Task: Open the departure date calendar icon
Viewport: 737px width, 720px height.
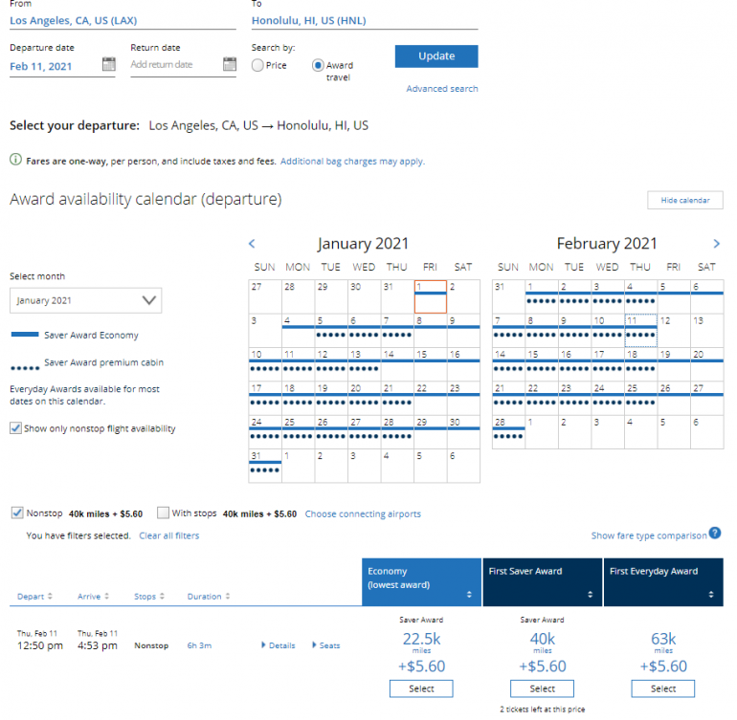Action: point(108,65)
